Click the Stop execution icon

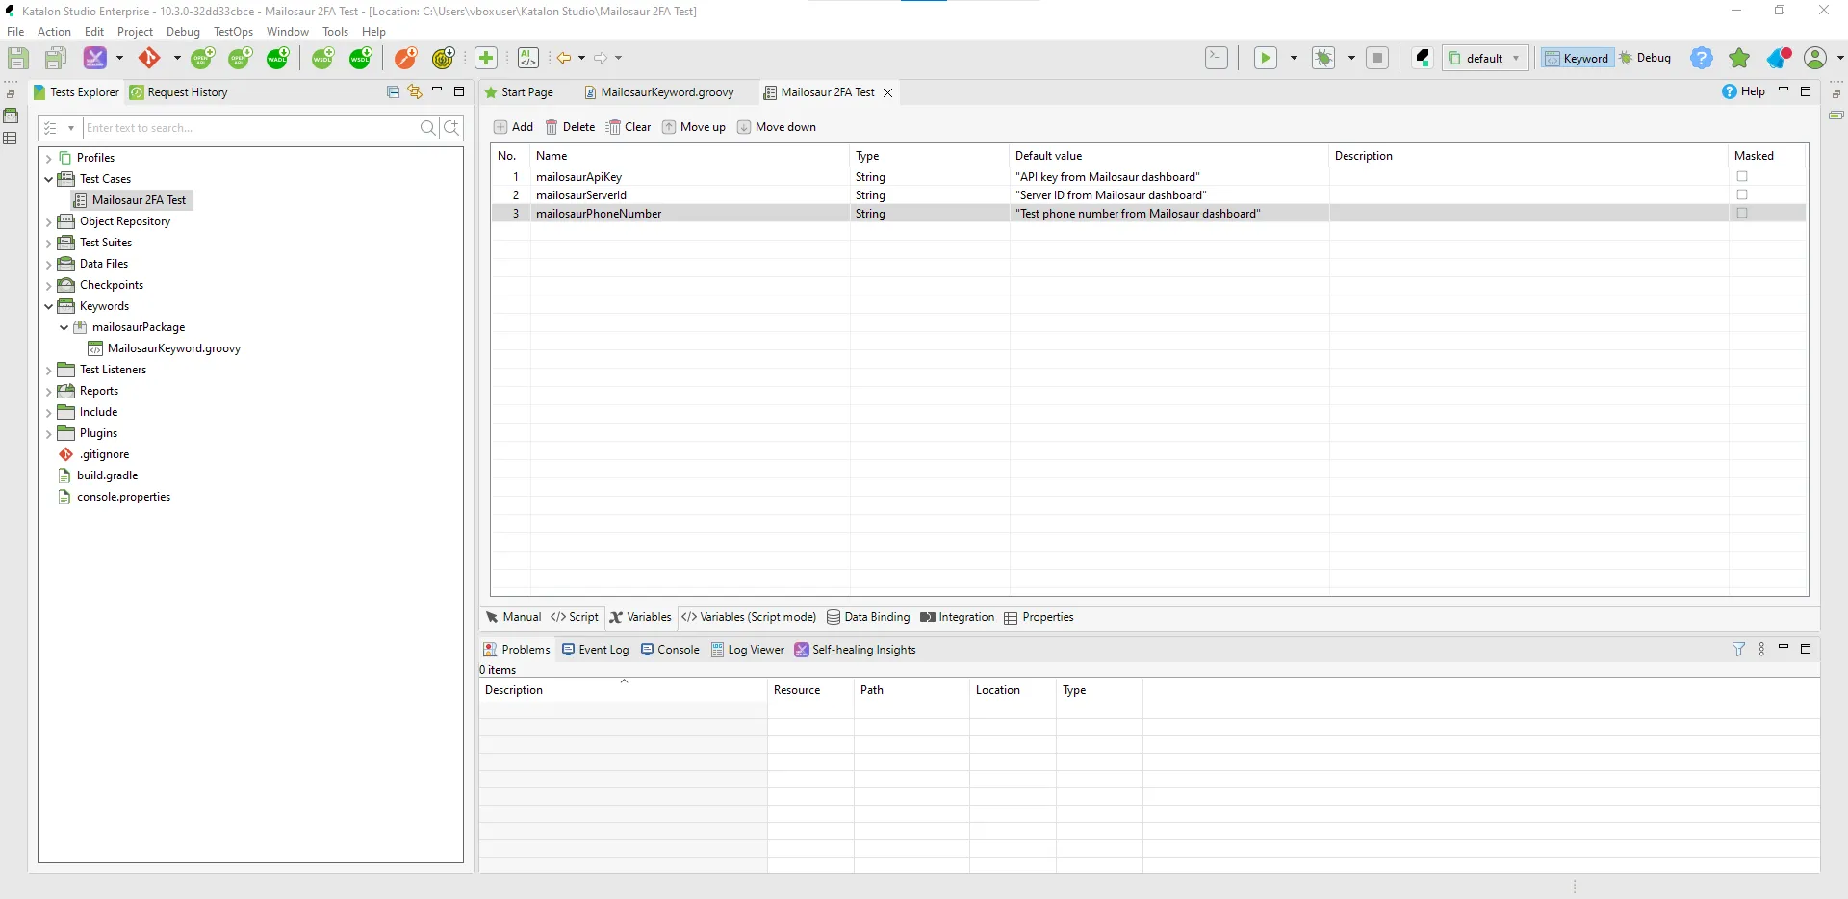(x=1377, y=58)
